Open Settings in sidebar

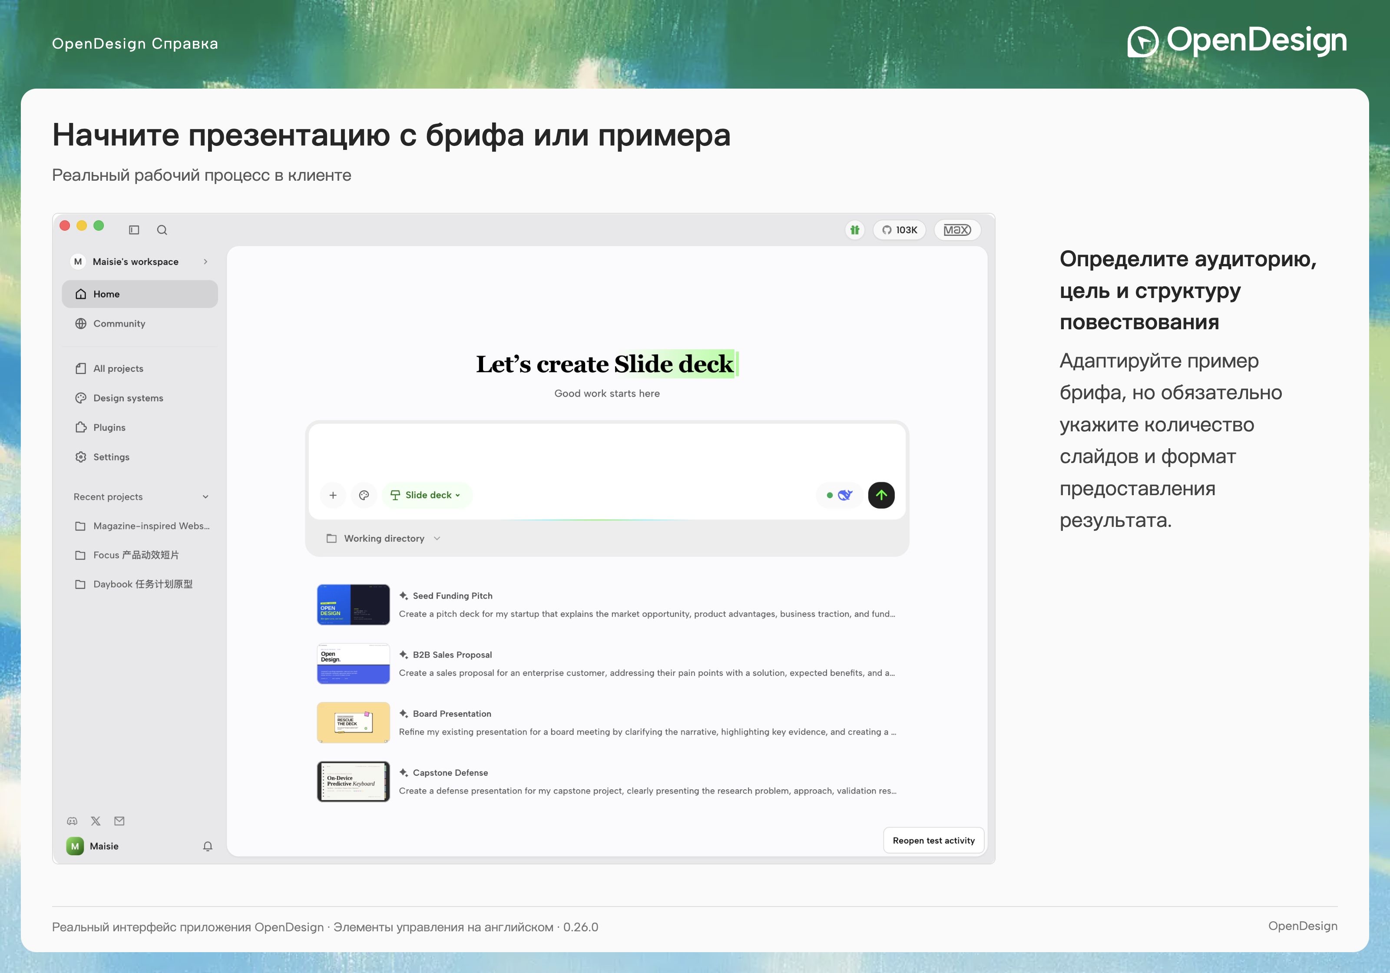[140, 457]
